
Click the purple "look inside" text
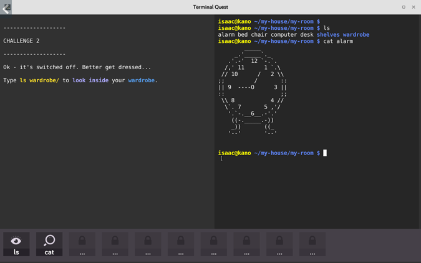tap(90, 80)
